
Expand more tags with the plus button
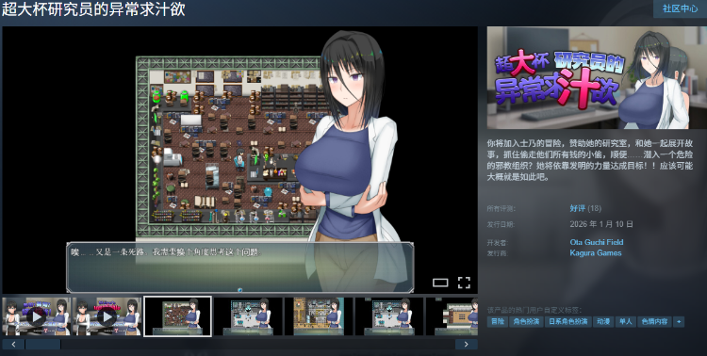[x=679, y=322]
